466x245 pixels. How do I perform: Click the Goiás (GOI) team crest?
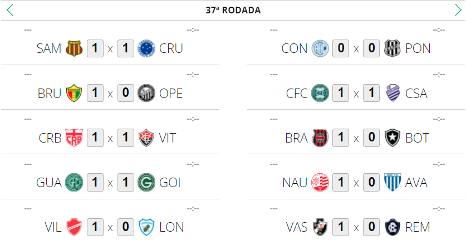coord(146,182)
